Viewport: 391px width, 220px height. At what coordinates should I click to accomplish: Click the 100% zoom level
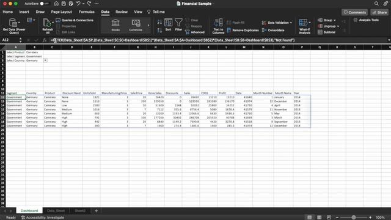pos(380,218)
